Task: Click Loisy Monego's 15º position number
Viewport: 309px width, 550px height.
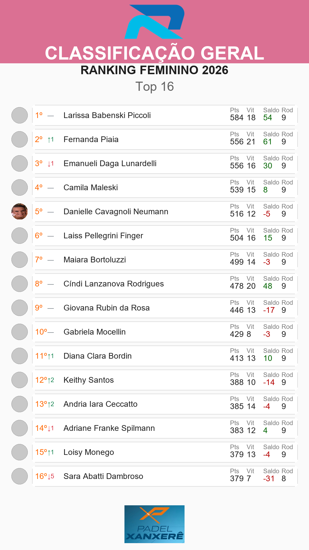Action: click(41, 452)
